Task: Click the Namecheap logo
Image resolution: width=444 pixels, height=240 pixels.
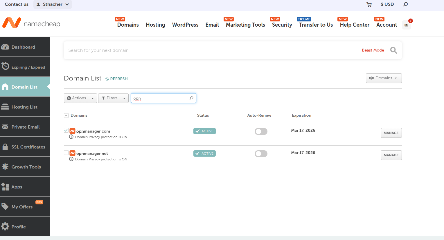Action: [31, 23]
